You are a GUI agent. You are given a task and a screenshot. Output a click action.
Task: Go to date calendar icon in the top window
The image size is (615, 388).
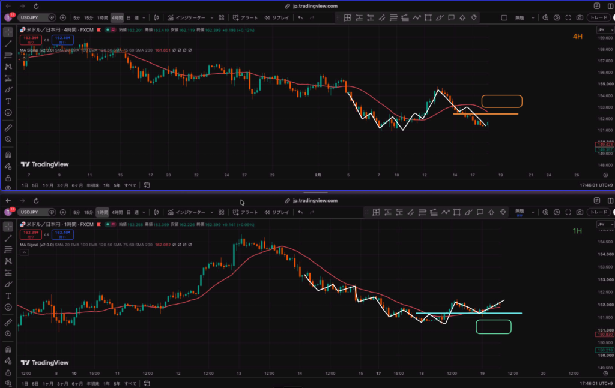coord(147,185)
